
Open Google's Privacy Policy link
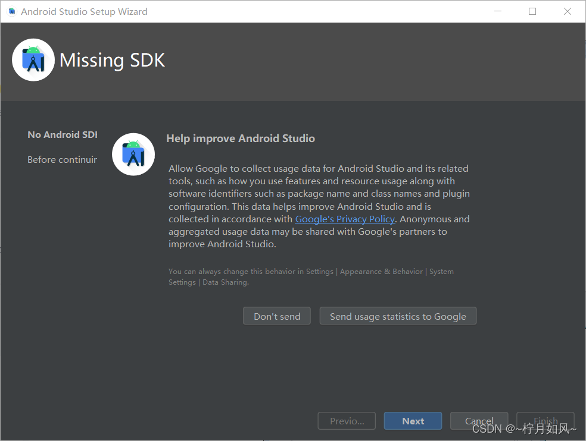point(345,219)
